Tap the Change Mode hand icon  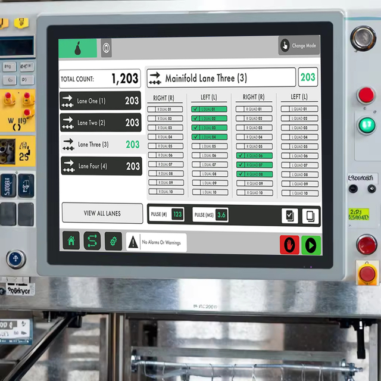click(285, 45)
